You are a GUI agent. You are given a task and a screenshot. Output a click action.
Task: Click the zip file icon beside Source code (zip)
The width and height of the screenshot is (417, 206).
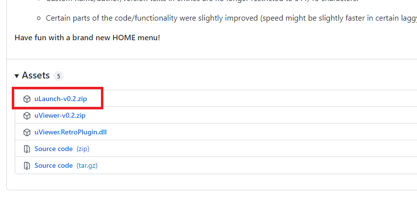[x=27, y=149]
